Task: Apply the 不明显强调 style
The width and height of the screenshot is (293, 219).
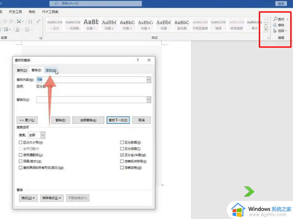Action: (x=200, y=25)
